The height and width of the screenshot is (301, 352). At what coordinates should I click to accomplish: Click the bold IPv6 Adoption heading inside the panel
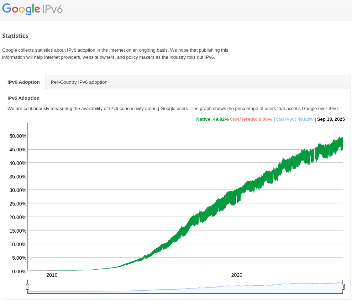tap(23, 98)
